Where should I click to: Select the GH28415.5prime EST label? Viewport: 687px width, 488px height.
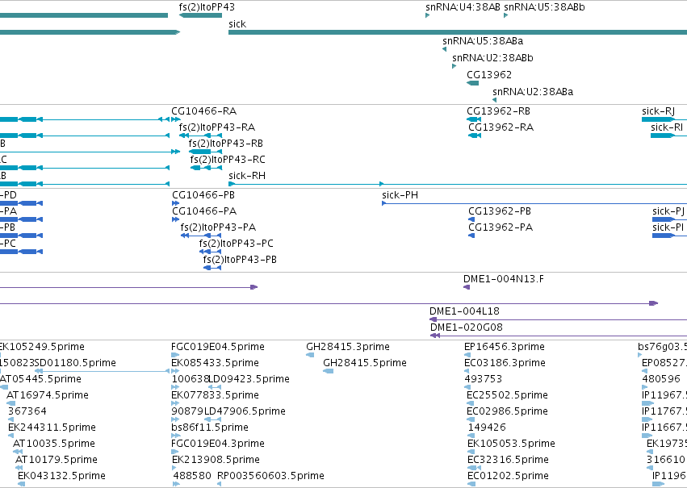365,363
